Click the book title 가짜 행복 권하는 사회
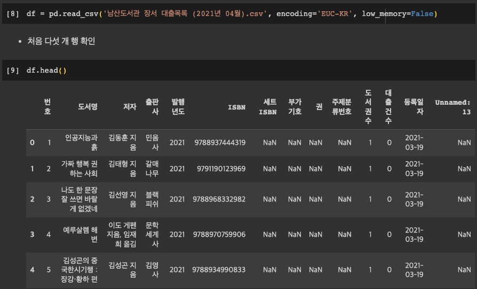The image size is (477, 289). pyautogui.click(x=79, y=169)
